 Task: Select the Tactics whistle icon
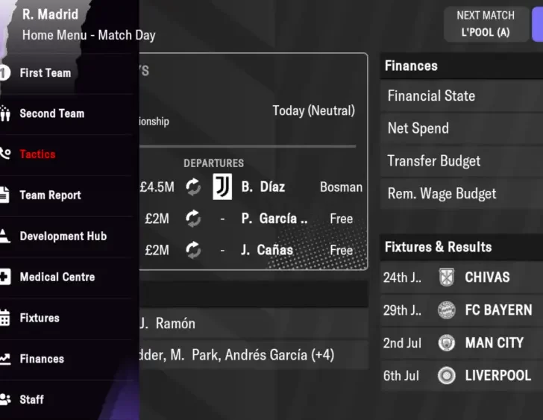point(4,154)
